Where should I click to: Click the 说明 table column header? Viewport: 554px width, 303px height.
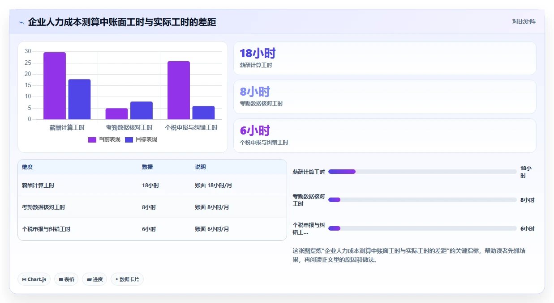click(200, 167)
